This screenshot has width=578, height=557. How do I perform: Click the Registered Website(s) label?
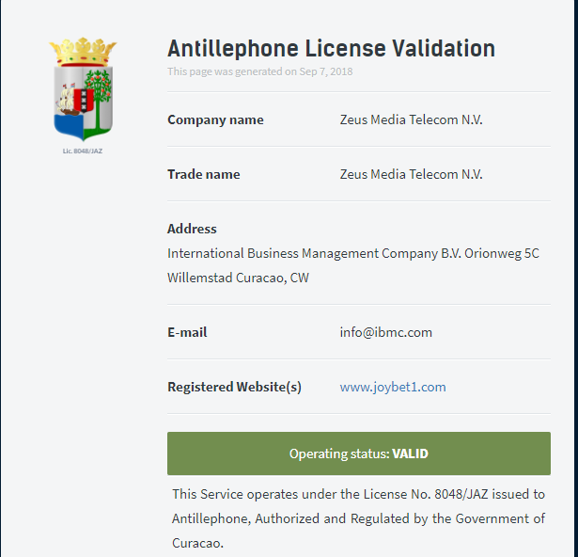point(234,387)
